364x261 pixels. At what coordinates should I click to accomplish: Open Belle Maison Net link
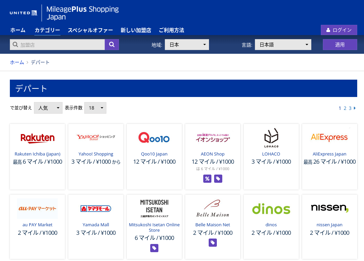[213, 225]
